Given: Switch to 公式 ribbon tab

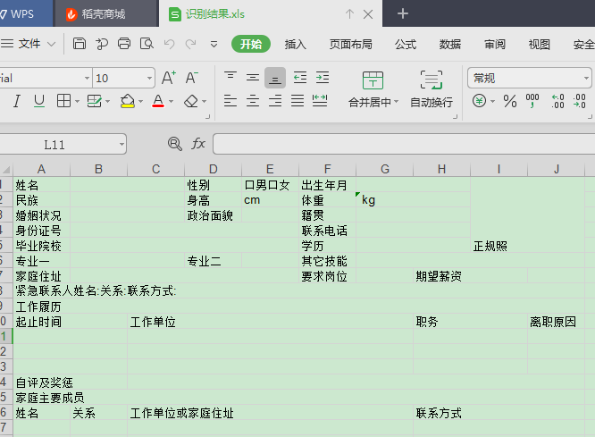Looking at the screenshot, I should click(x=406, y=44).
